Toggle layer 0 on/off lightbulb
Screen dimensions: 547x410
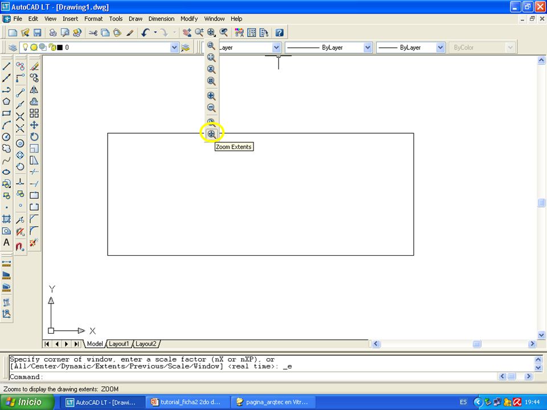pyautogui.click(x=25, y=47)
